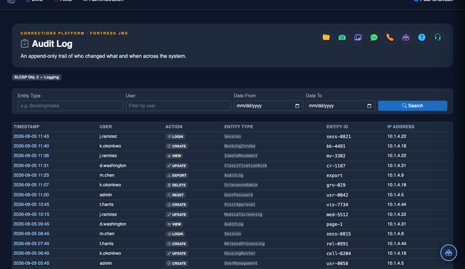Image resolution: width=465 pixels, height=269 pixels.
Task: Select the MedicalScreening entity type cell
Action: [243, 215]
